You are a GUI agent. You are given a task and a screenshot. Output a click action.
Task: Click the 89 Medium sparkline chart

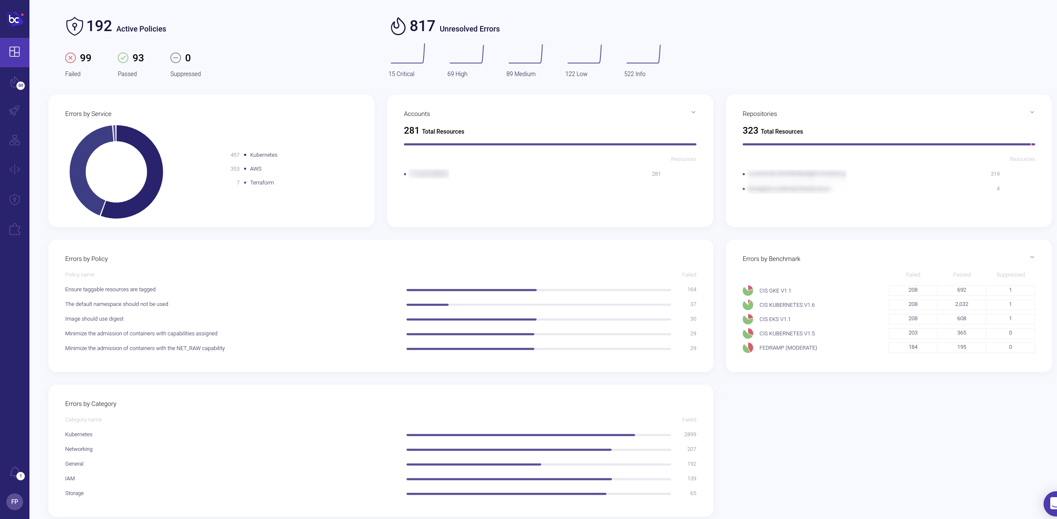(x=526, y=53)
